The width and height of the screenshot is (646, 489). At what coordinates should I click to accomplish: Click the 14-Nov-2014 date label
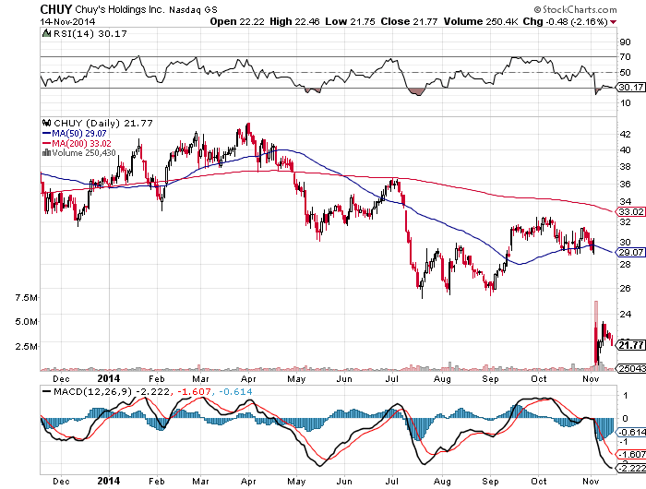67,21
